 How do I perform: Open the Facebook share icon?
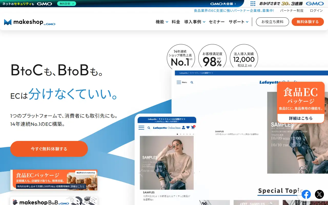click(306, 194)
